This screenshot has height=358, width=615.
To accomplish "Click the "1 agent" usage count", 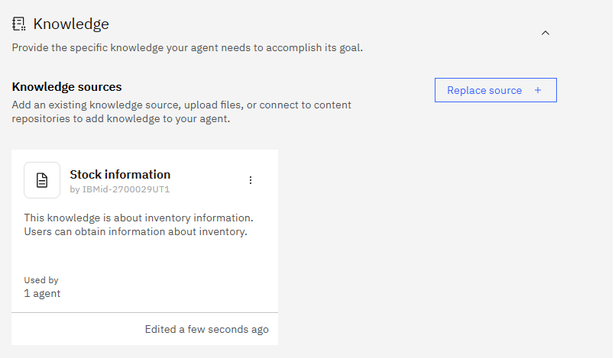I will pyautogui.click(x=42, y=293).
